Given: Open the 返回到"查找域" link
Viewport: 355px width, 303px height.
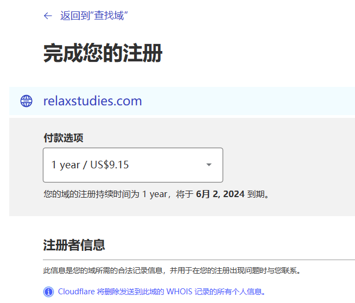Looking at the screenshot, I should click(94, 16).
